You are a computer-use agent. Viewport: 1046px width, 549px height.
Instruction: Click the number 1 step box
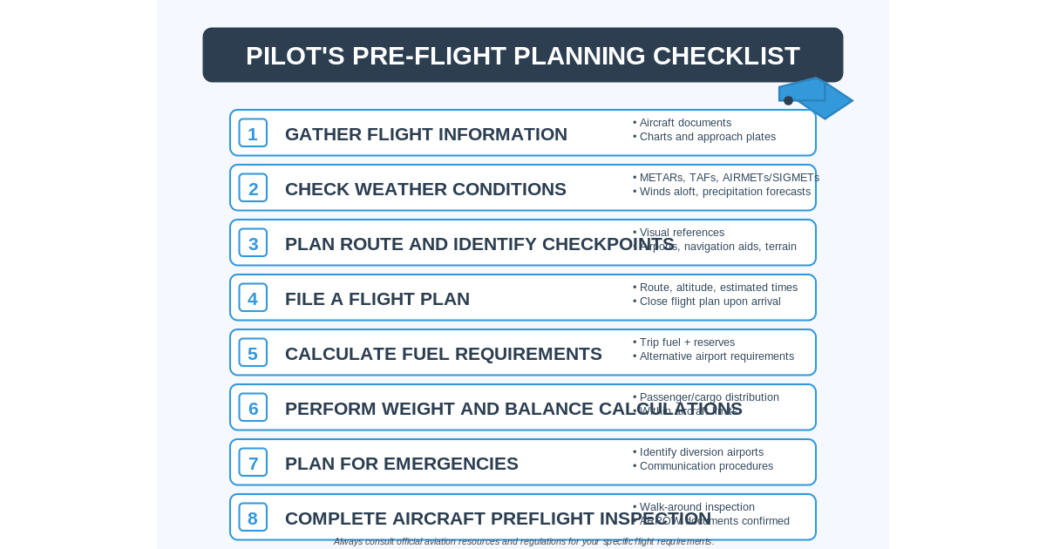point(253,133)
